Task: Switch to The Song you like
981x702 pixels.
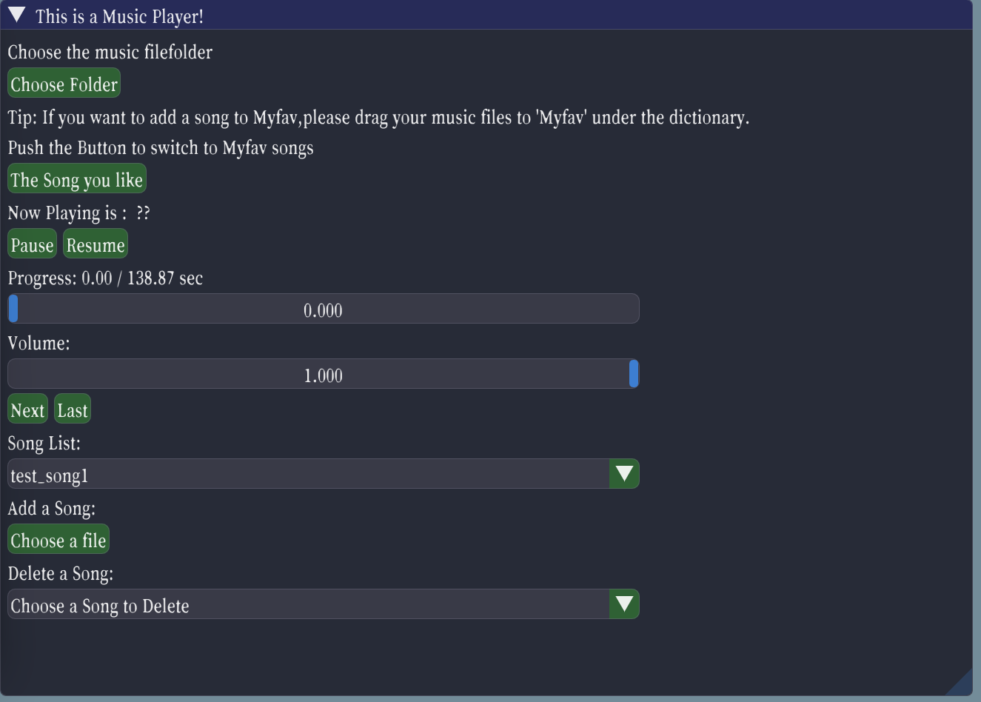Action: 76,180
